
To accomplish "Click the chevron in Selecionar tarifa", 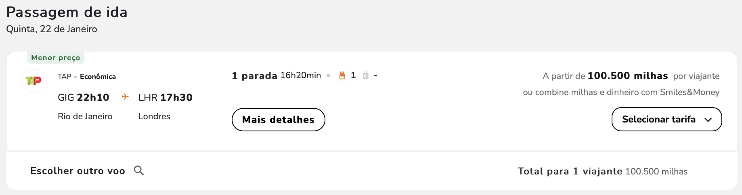I will pos(708,120).
